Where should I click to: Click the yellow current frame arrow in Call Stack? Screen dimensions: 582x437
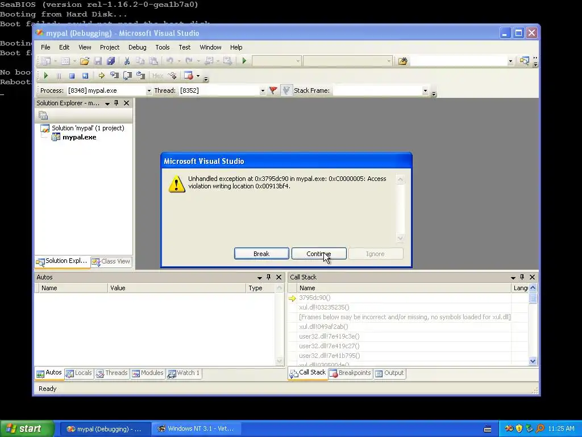click(x=293, y=298)
